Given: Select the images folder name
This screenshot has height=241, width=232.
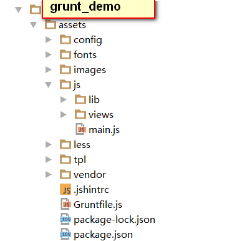Looking at the screenshot, I should coord(90,70).
